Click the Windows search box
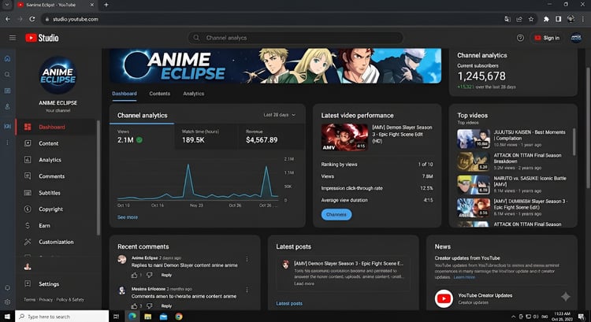 pyautogui.click(x=61, y=316)
